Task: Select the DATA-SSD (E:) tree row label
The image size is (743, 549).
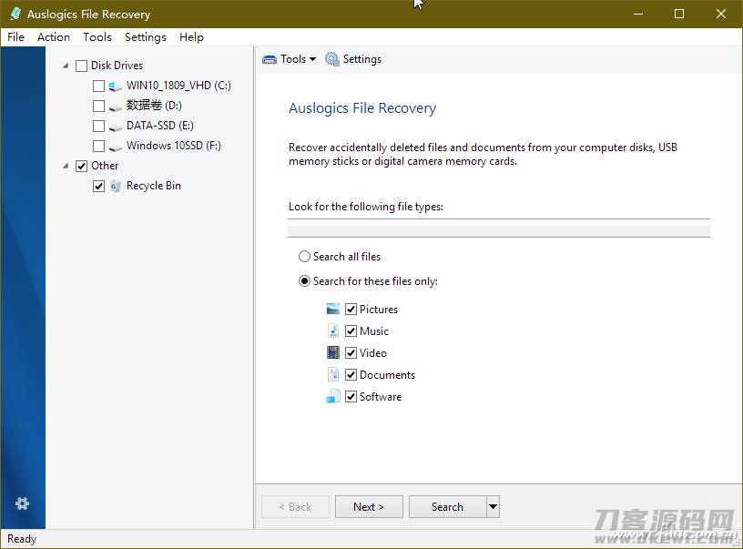Action: pos(160,126)
